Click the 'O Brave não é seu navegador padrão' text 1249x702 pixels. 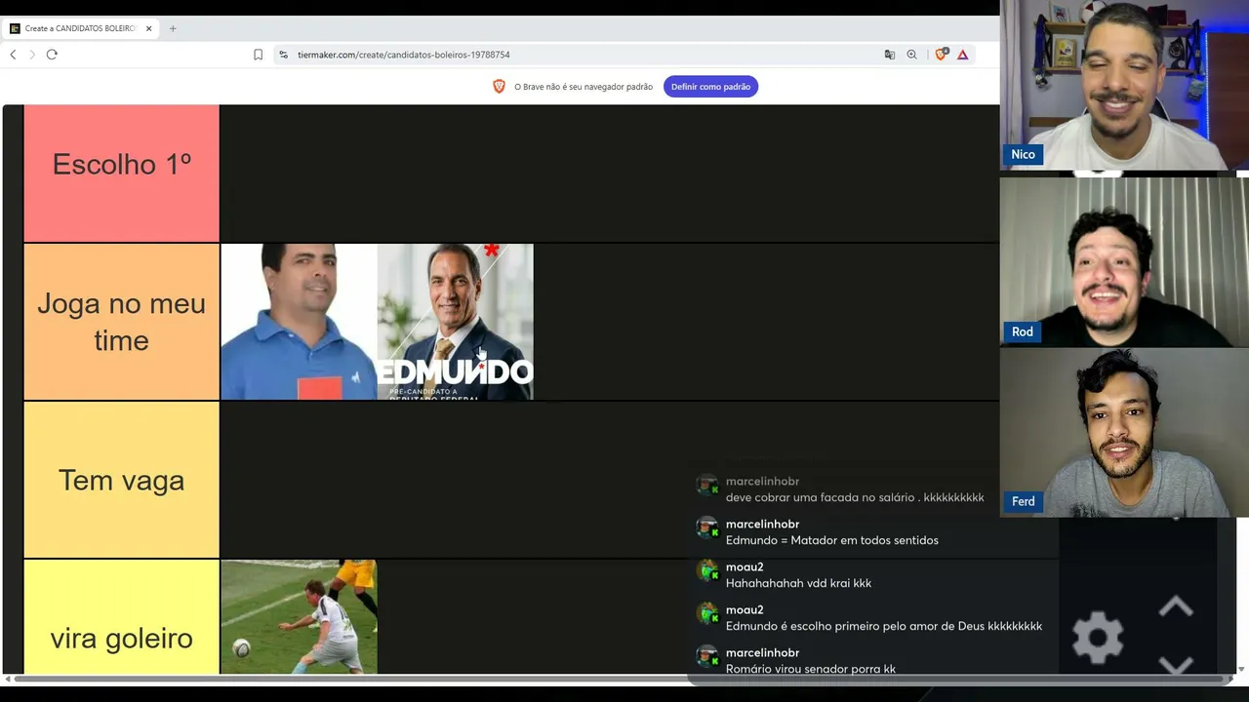click(584, 87)
